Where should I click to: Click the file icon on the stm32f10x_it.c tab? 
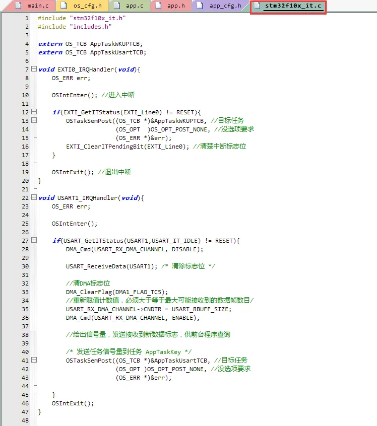[x=257, y=6]
